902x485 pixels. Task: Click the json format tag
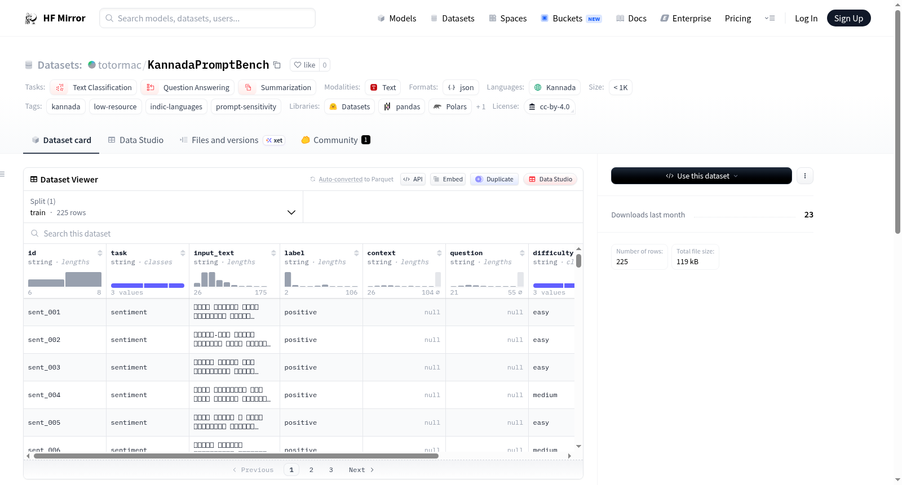coord(461,87)
